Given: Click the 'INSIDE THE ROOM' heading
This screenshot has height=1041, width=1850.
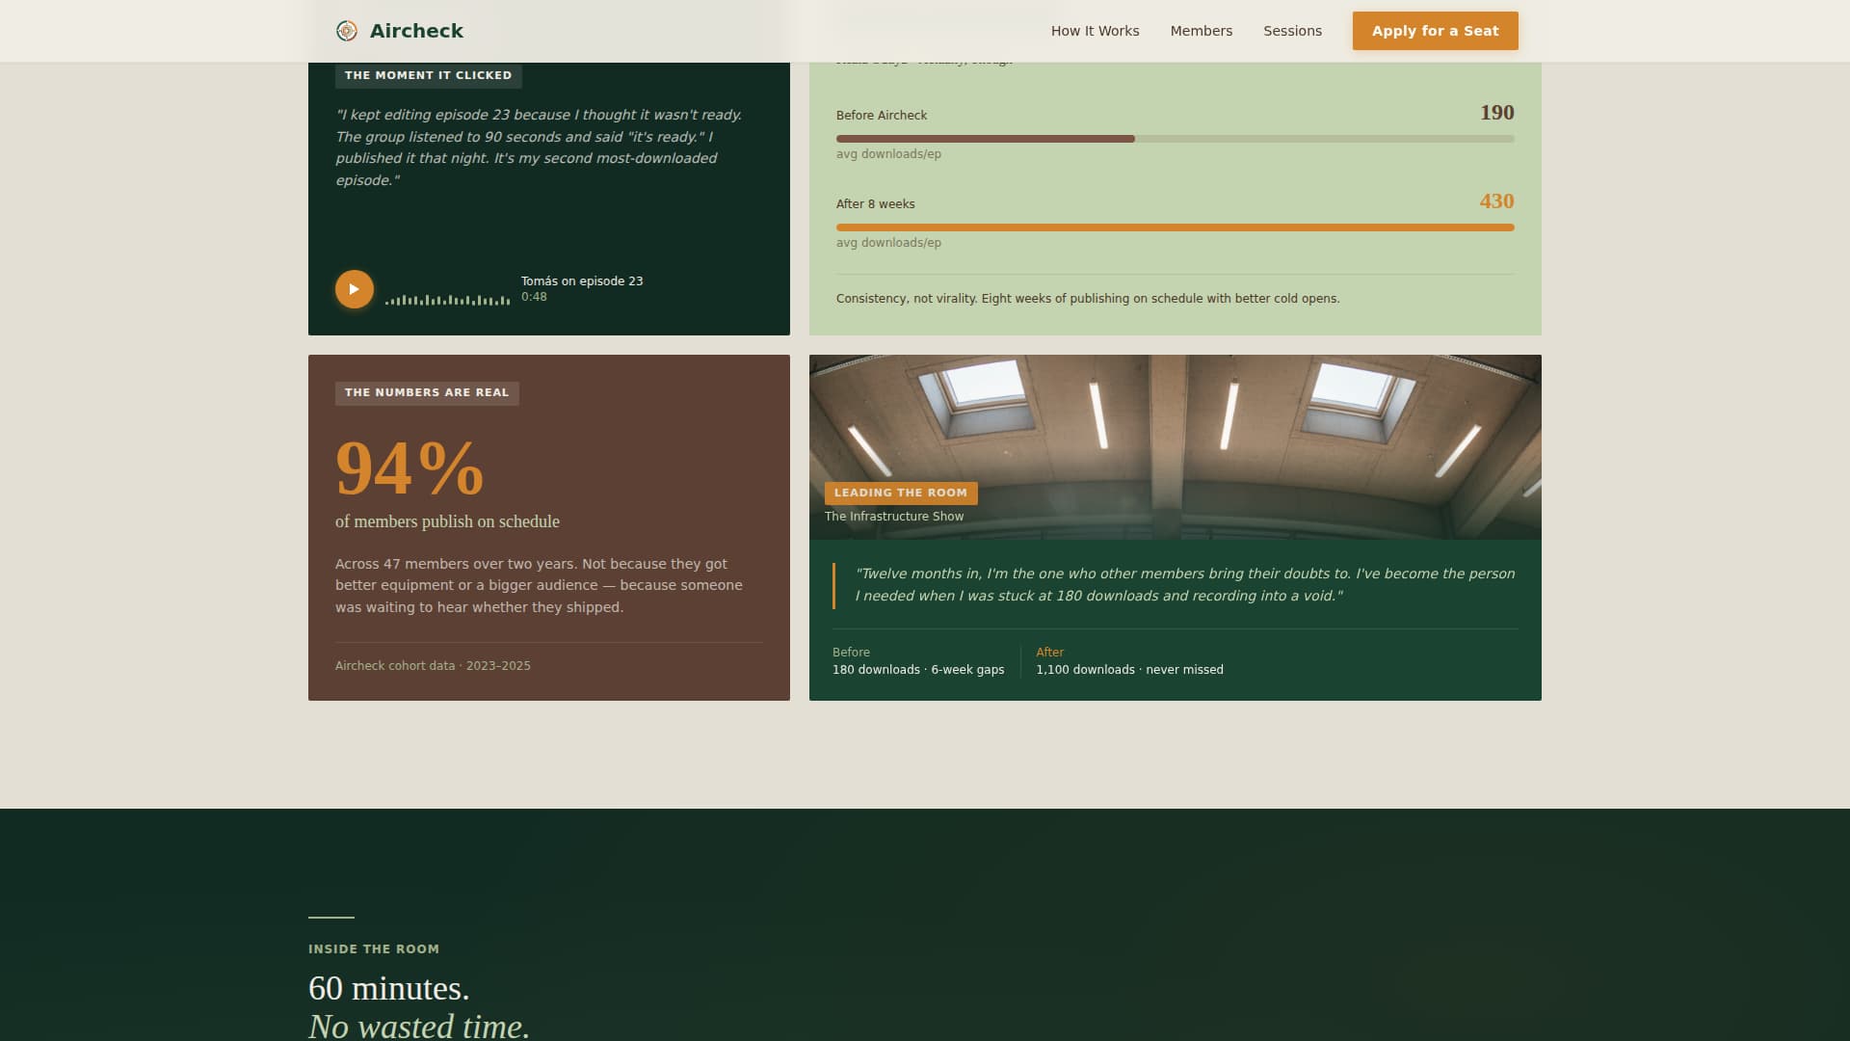Looking at the screenshot, I should [x=373, y=948].
